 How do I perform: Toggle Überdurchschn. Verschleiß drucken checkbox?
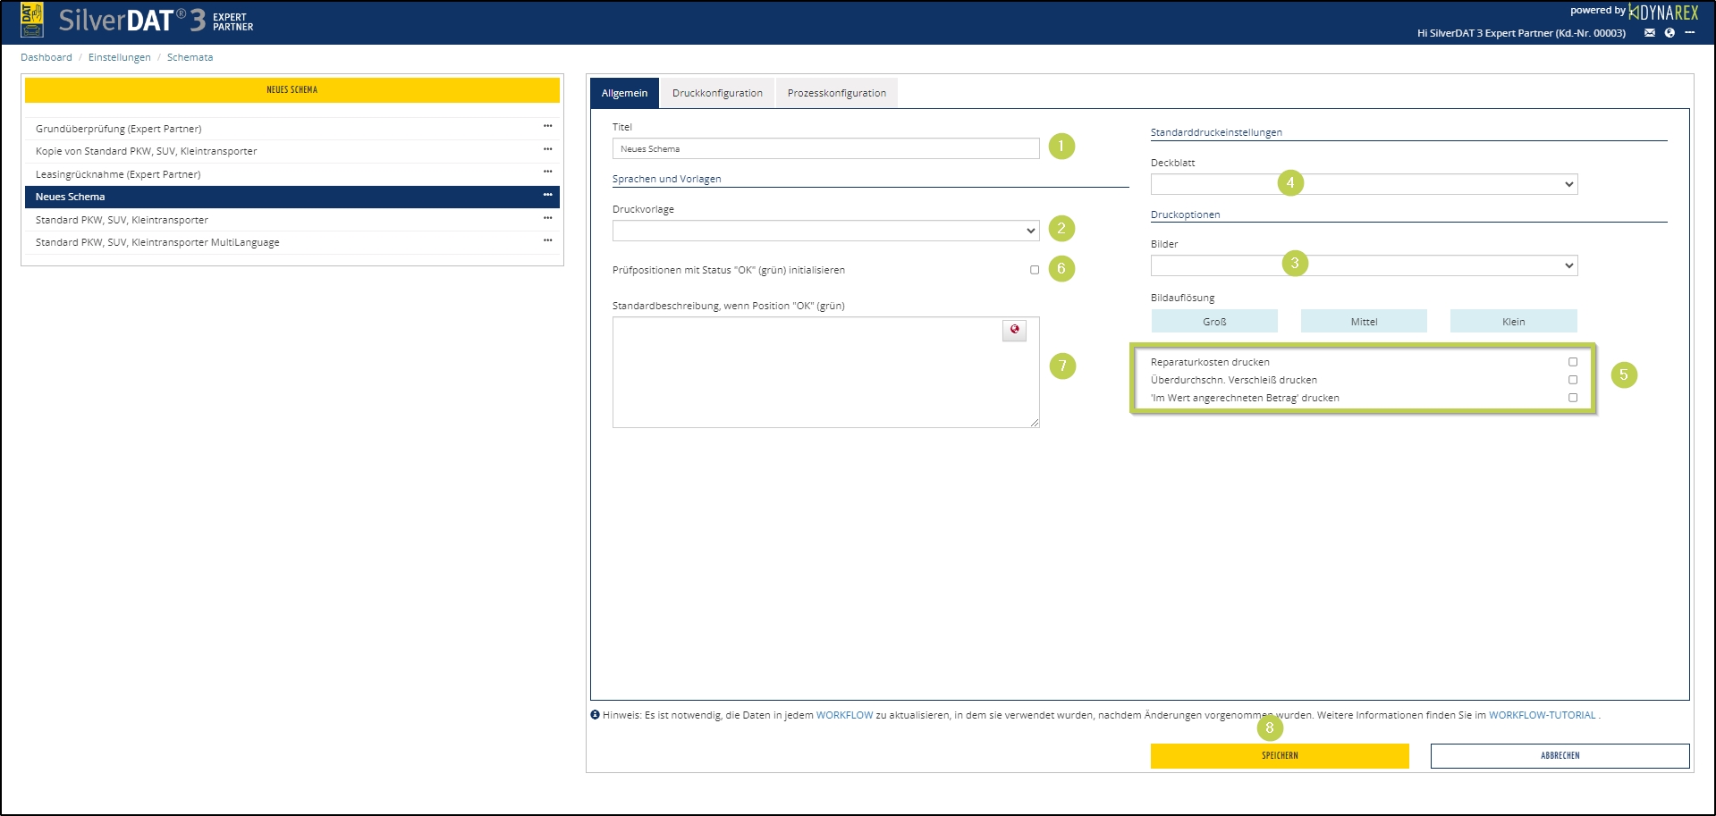[1573, 380]
